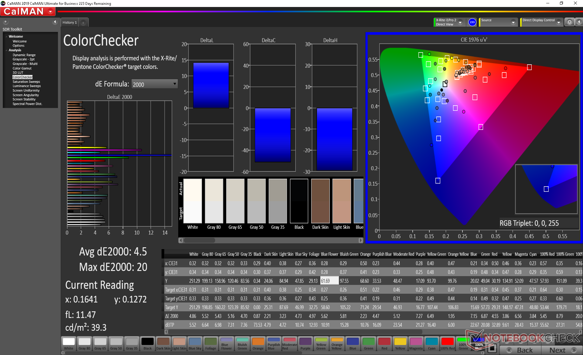
Task: Open the CalMAN main menu logo arrow
Action: (x=50, y=12)
